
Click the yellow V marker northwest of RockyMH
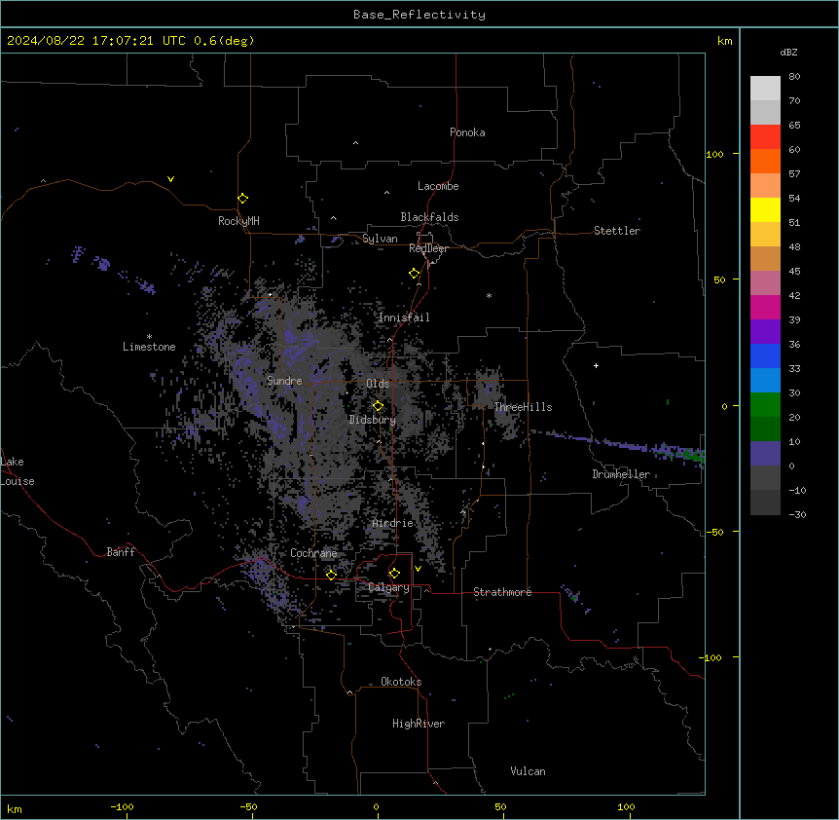tap(170, 179)
